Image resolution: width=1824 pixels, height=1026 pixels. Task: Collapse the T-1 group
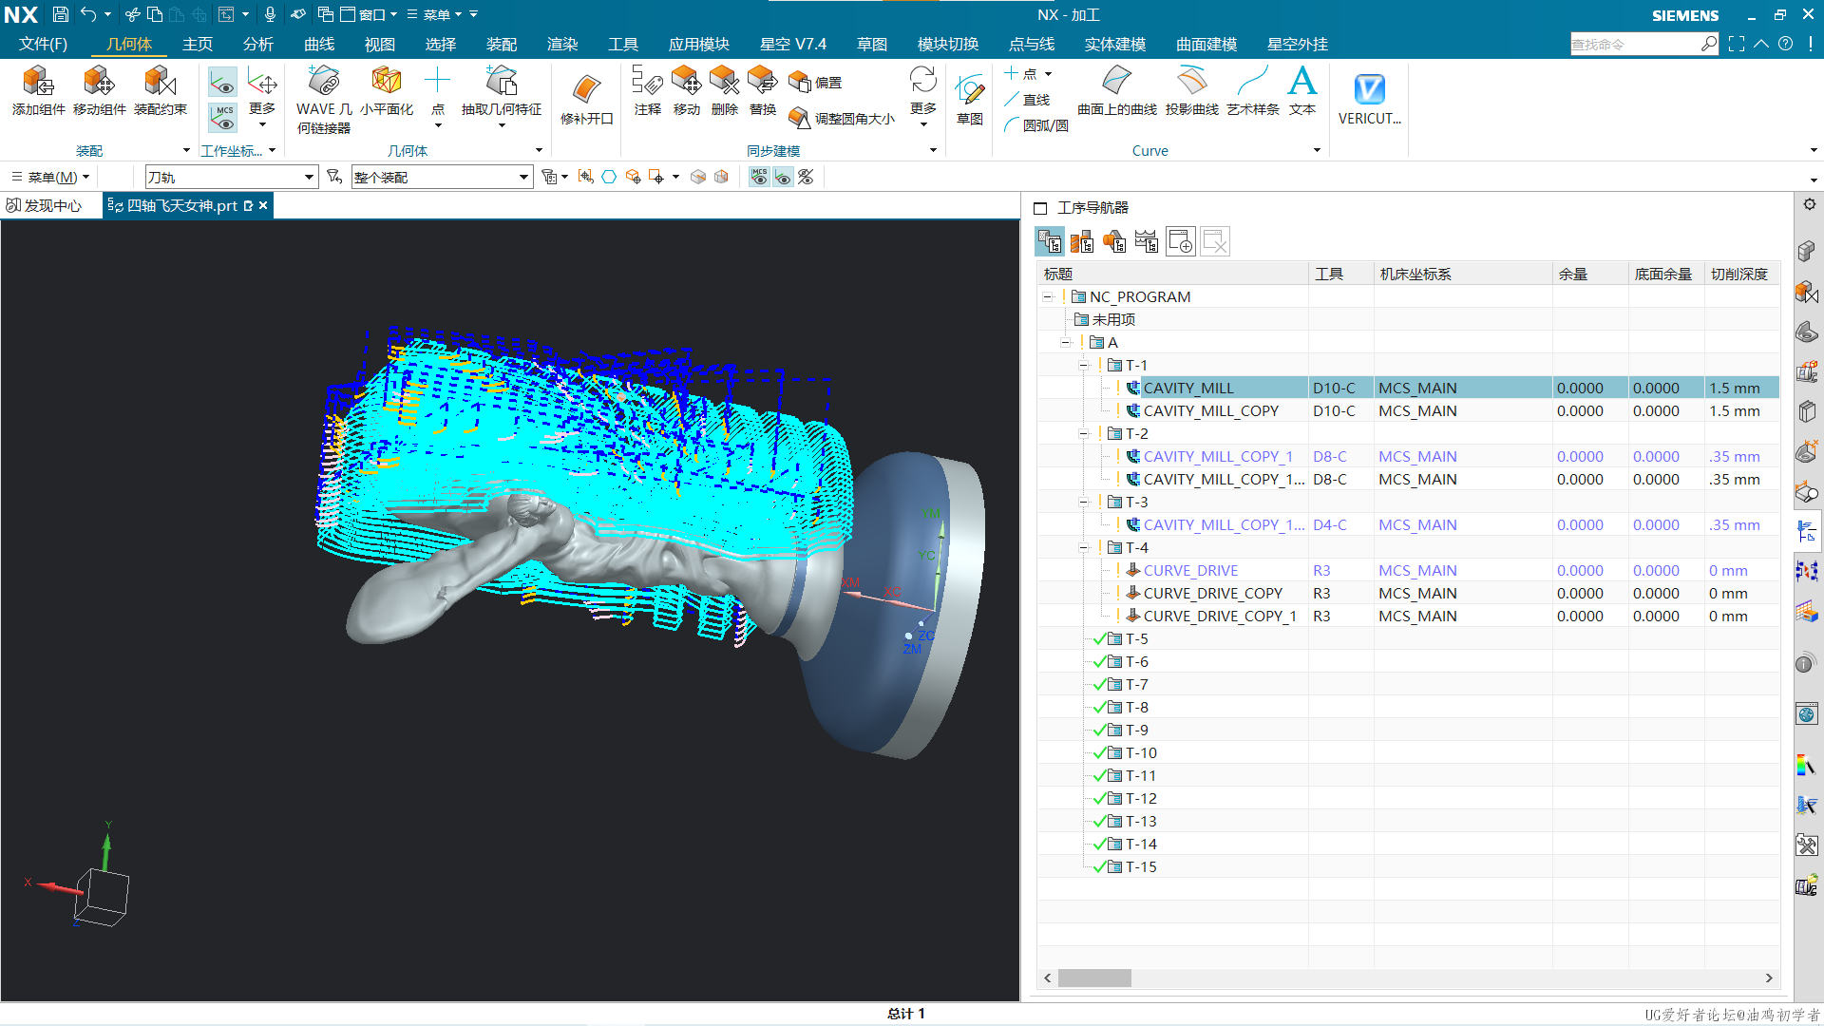(x=1084, y=366)
